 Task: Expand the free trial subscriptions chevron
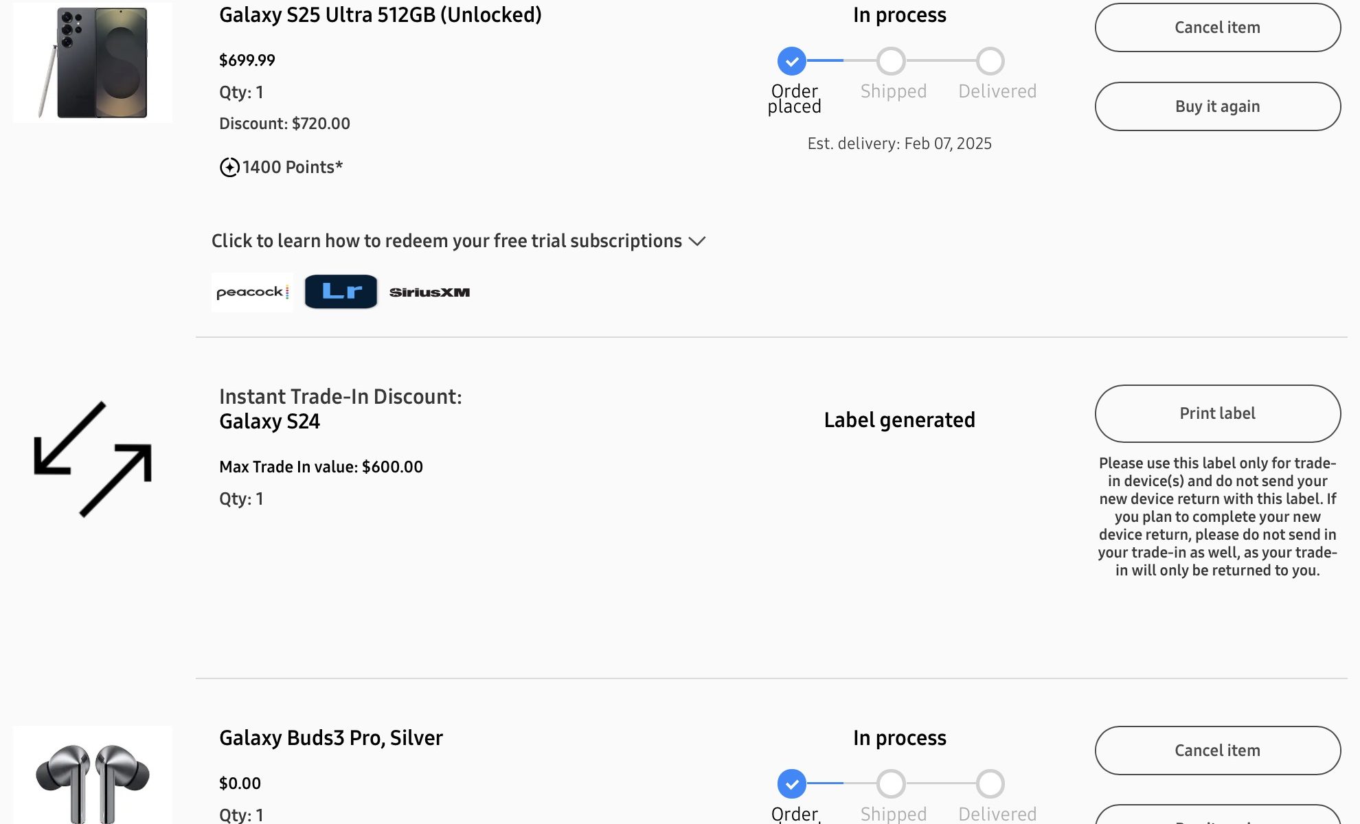697,241
